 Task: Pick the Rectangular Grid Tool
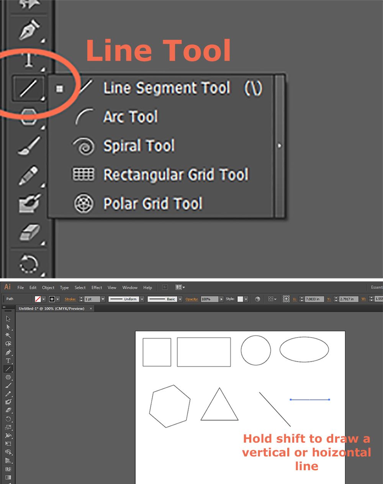point(175,175)
